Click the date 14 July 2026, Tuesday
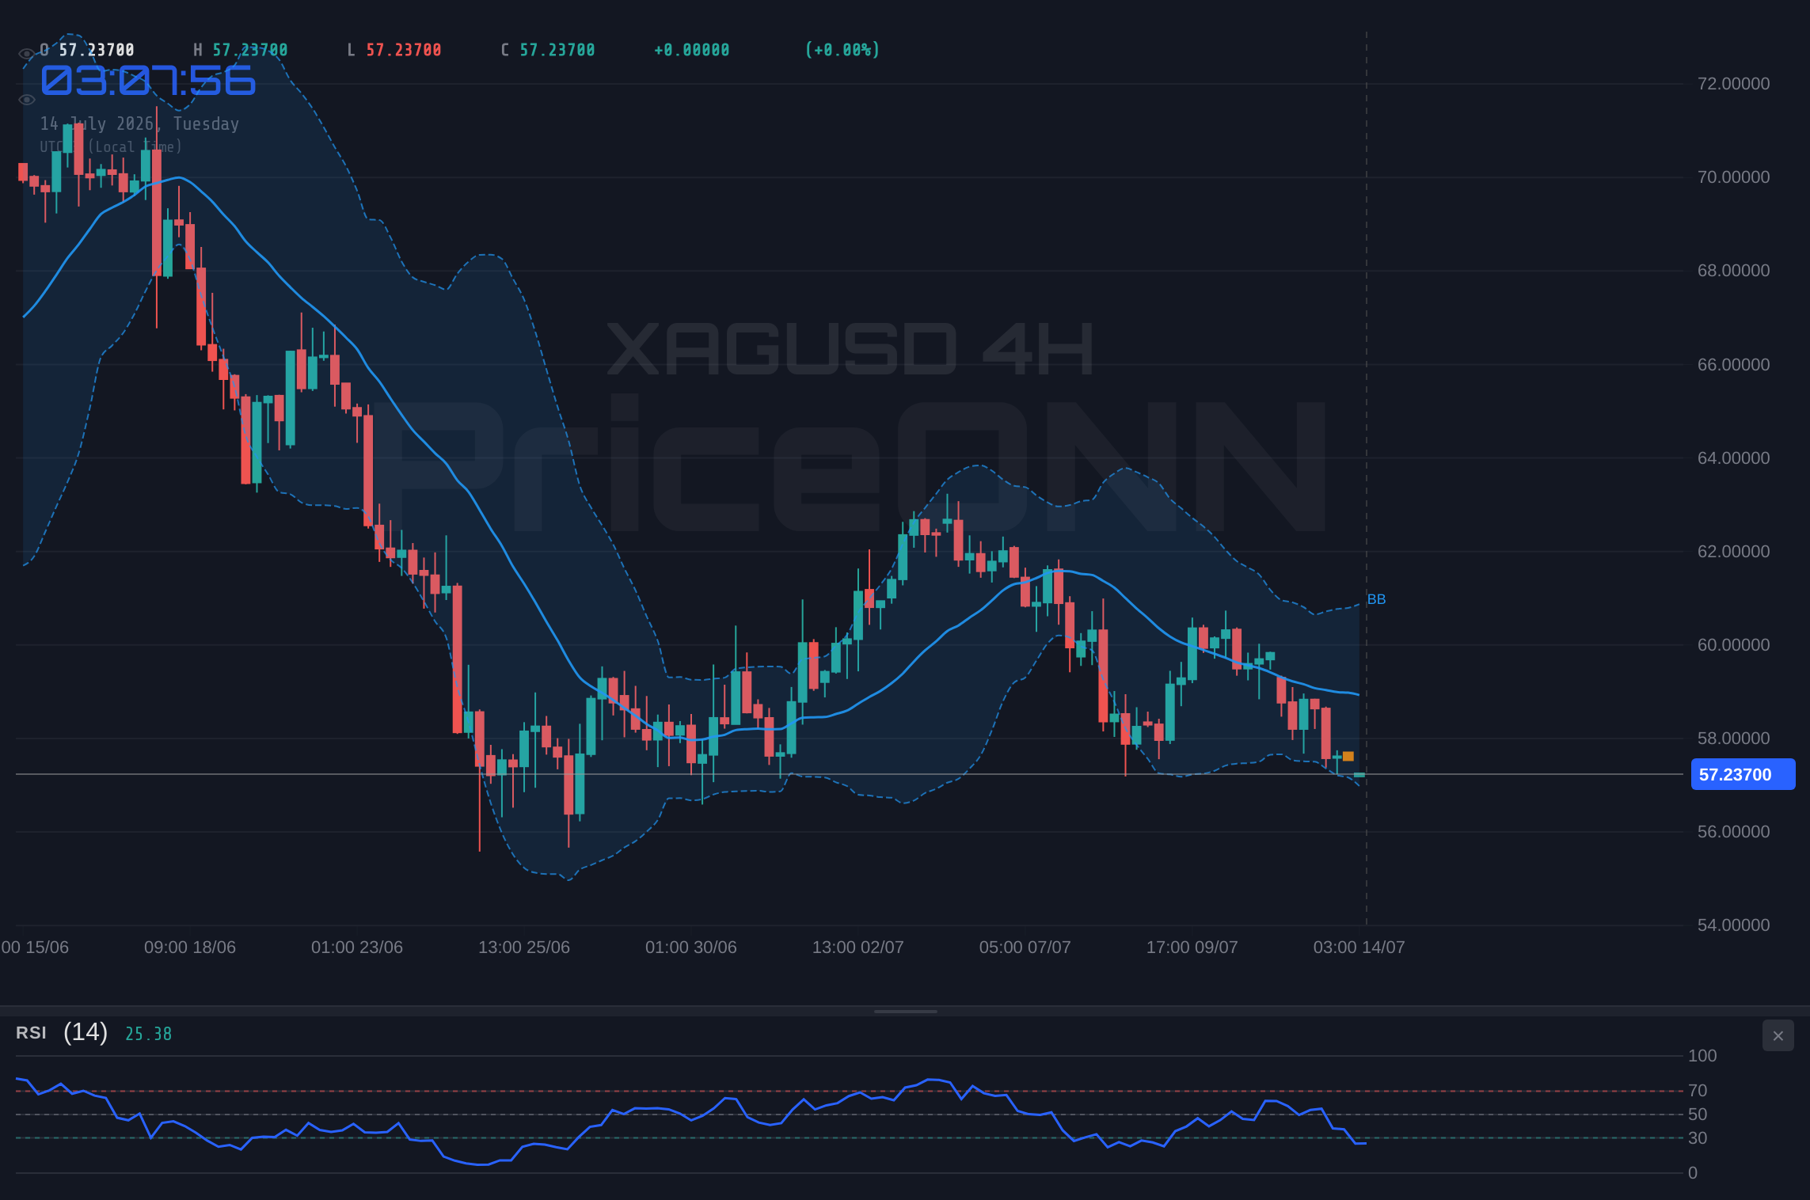Screen dimensions: 1810x1200 (139, 123)
